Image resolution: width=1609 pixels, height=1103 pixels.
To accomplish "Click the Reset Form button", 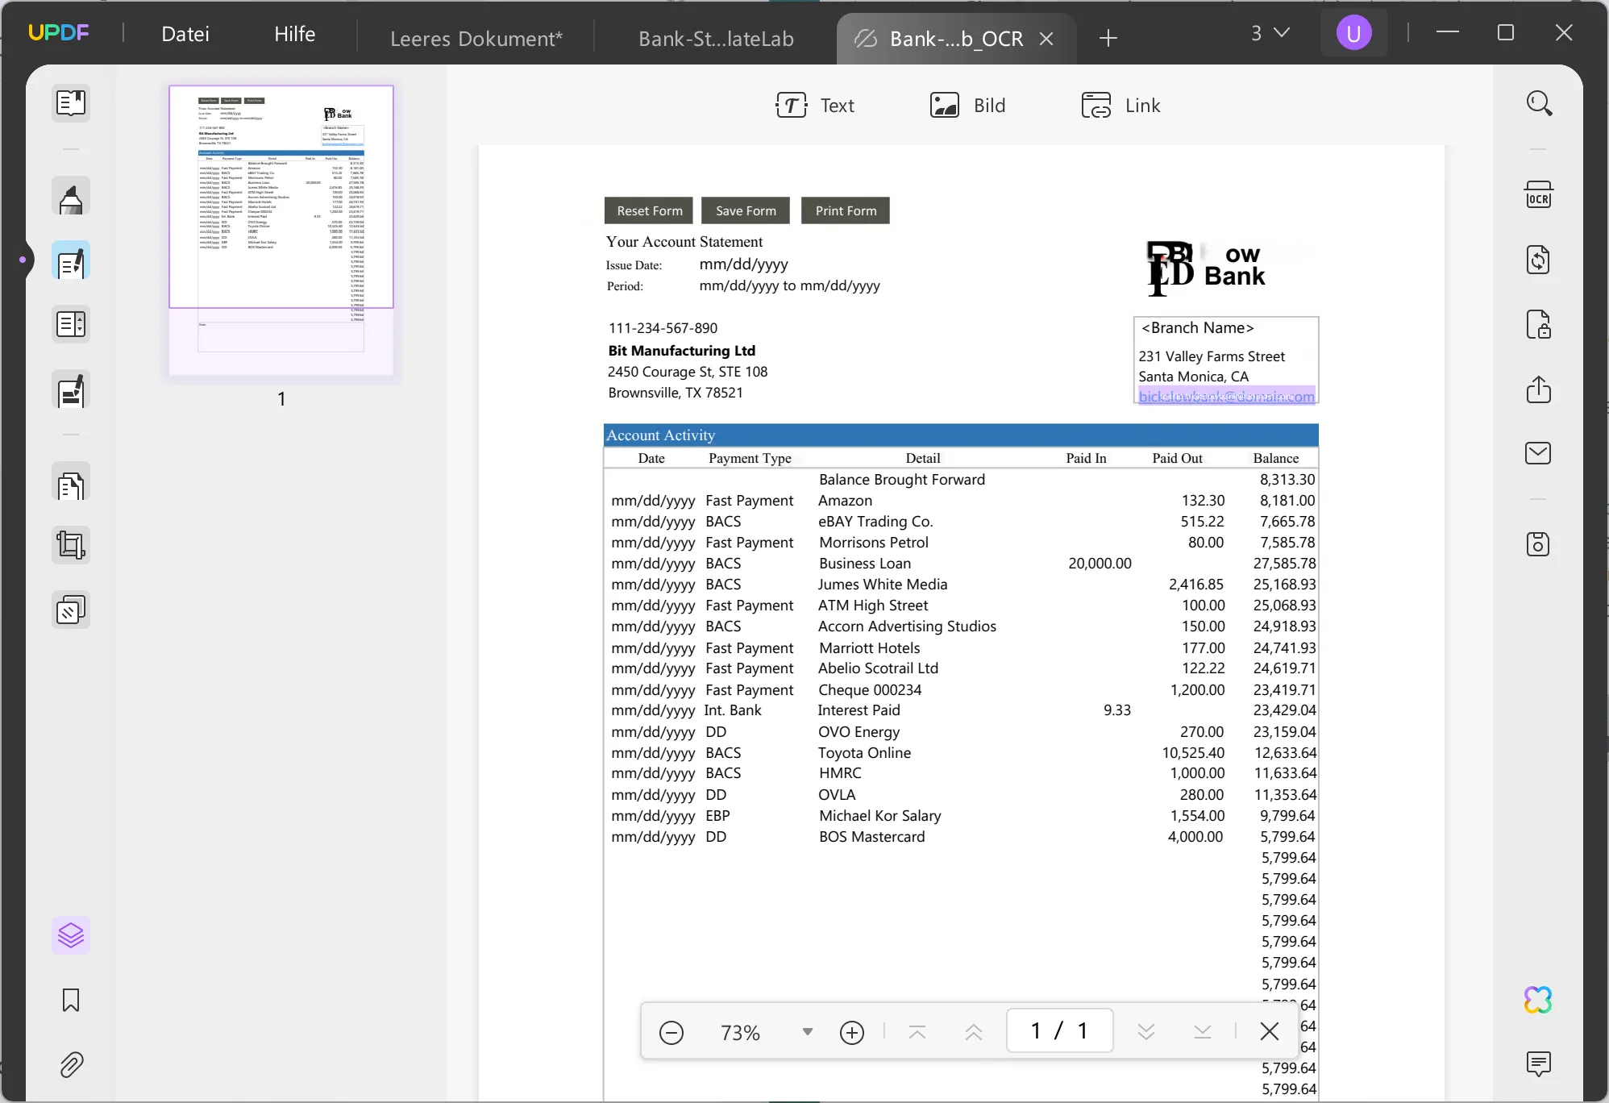I will (648, 209).
